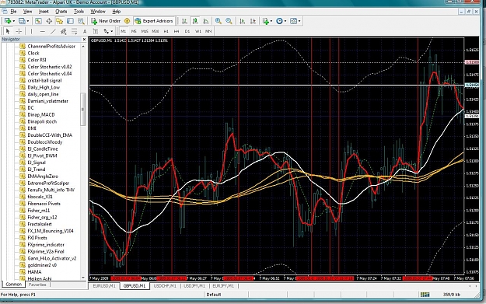
Task: Open dropdown arrow beside Profiles icon
Action: click(28, 21)
